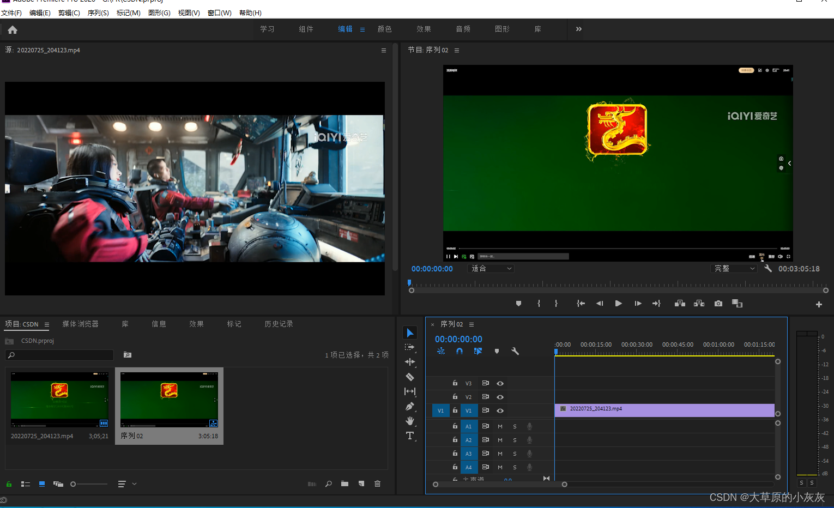Select the Ripple Edit tool
The width and height of the screenshot is (834, 508).
point(410,362)
